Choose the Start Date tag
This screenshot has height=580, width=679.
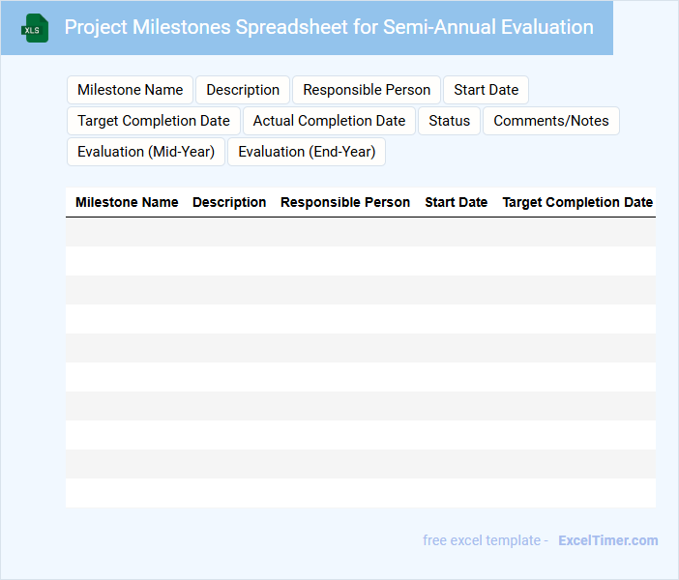click(486, 90)
